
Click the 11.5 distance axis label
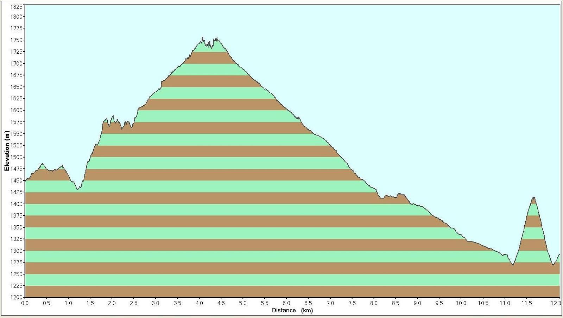point(527,303)
